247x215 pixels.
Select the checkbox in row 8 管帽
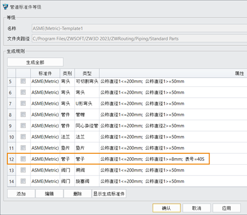[x=23, y=114]
